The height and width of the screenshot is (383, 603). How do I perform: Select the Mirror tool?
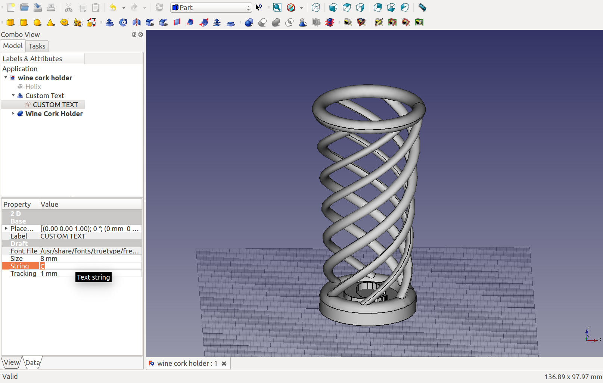(x=137, y=22)
